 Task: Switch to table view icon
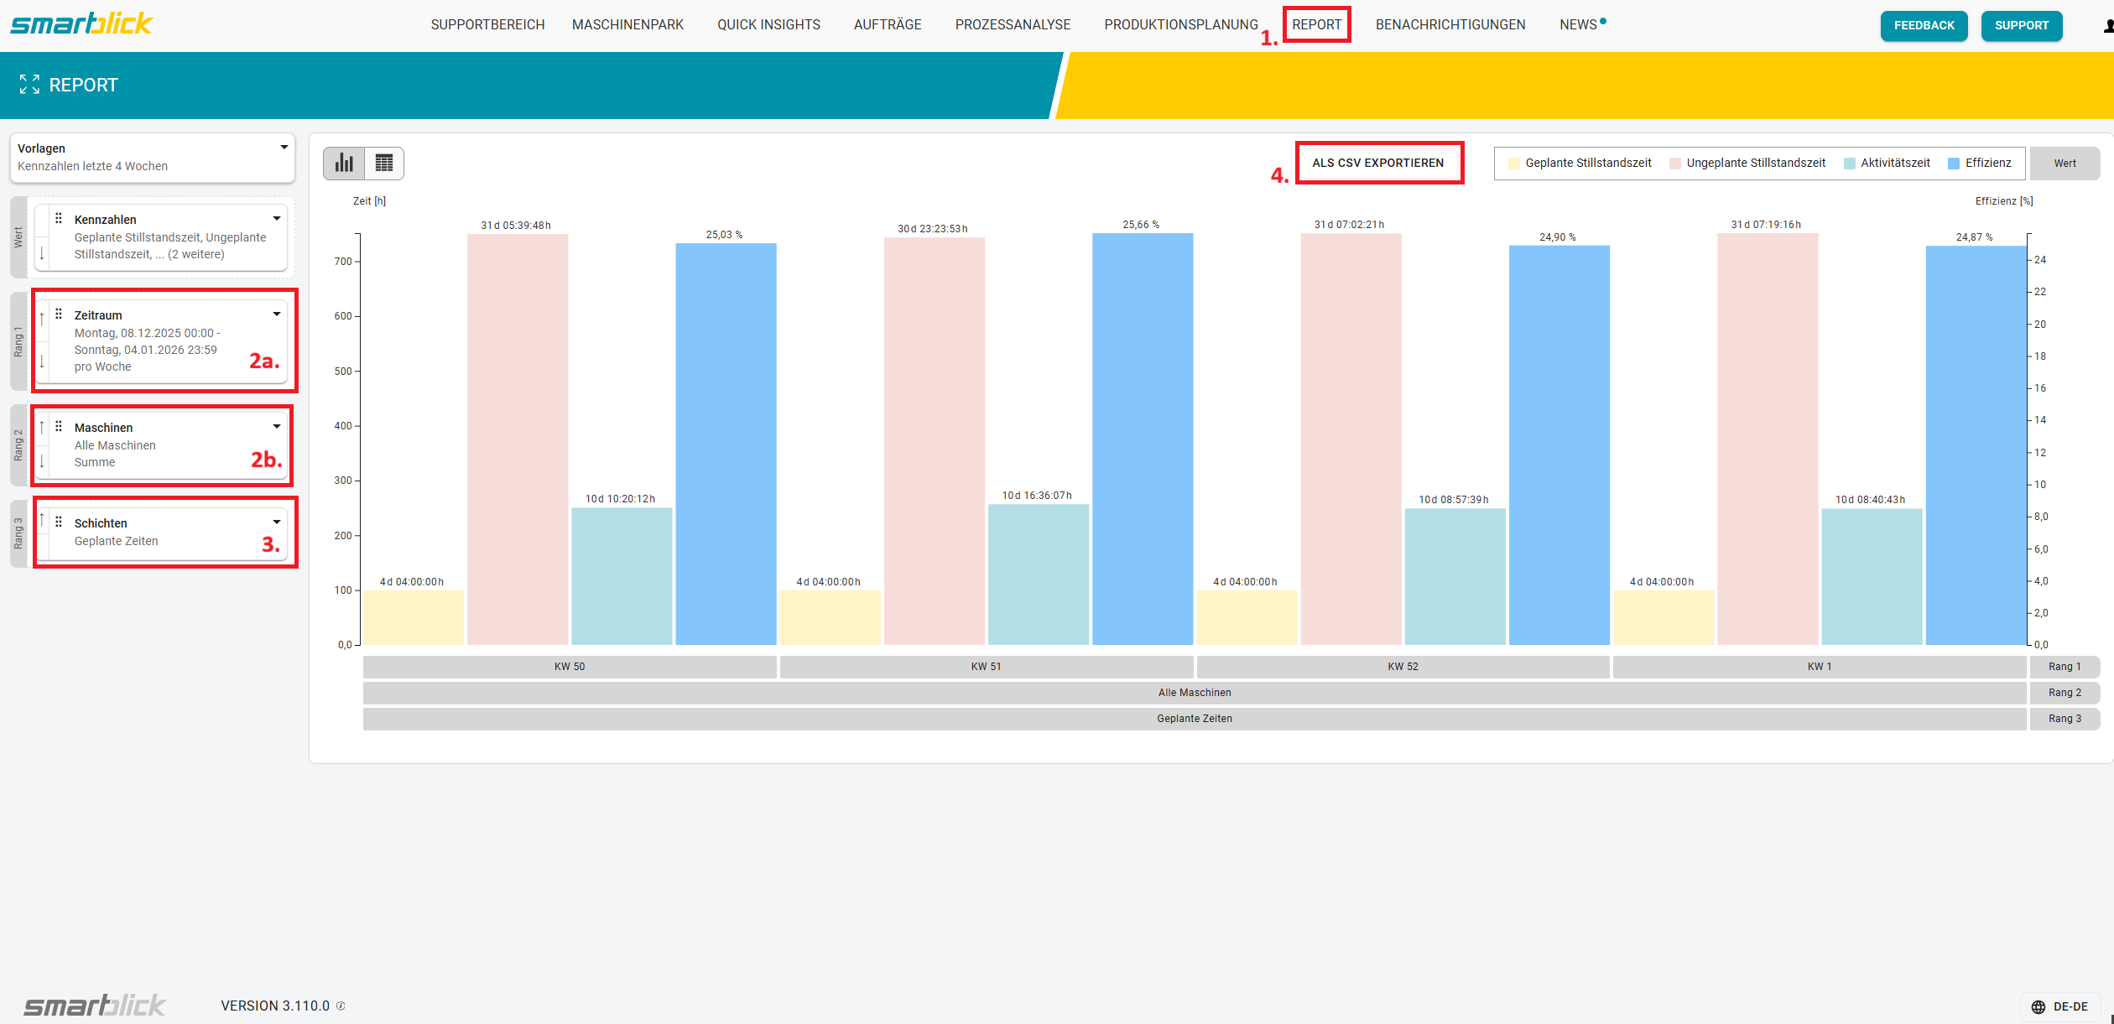[384, 163]
